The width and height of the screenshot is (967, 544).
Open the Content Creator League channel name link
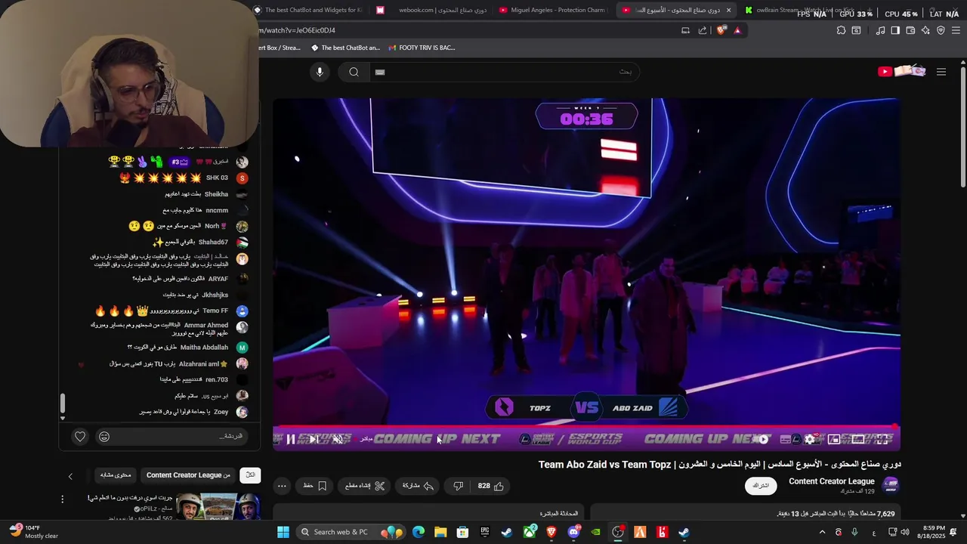(831, 481)
